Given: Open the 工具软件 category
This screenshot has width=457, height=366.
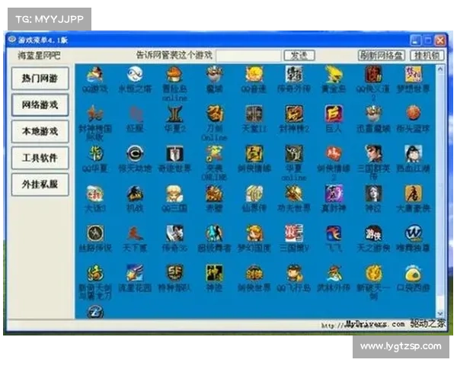Looking at the screenshot, I should (x=40, y=158).
